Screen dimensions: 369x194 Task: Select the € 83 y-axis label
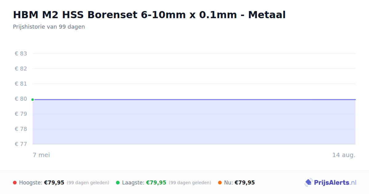point(21,54)
